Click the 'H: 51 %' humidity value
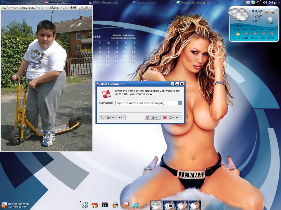 (256, 18)
